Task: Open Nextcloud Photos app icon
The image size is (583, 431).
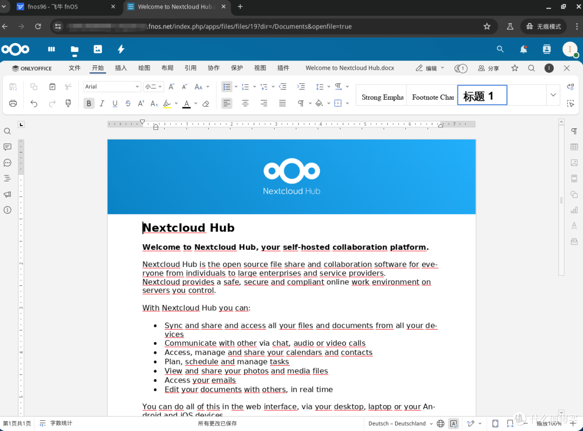Action: pos(98,49)
